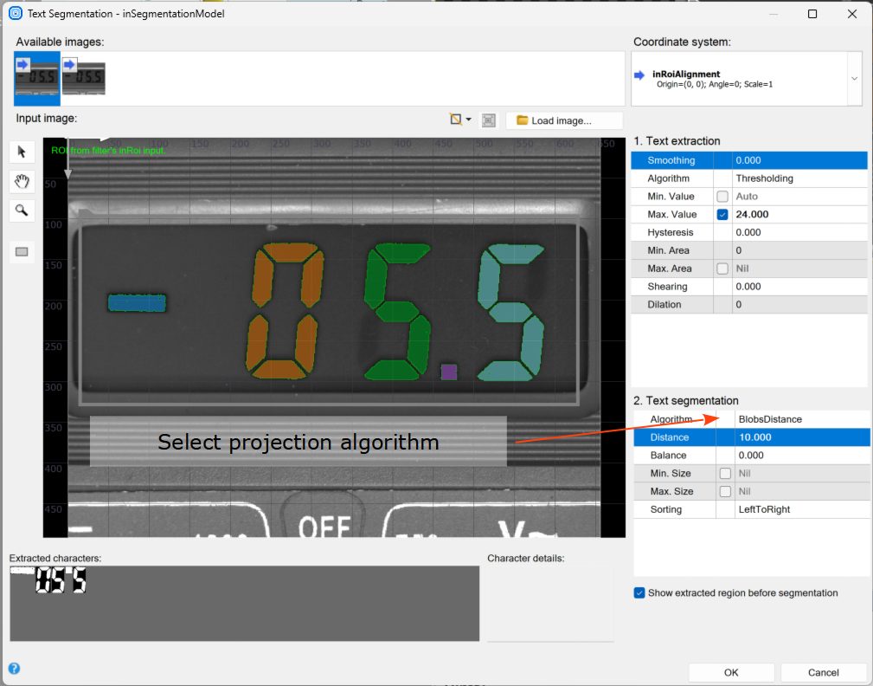Viewport: 873px width, 686px height.
Task: Uncheck the Max. Value checkbox
Action: [722, 215]
